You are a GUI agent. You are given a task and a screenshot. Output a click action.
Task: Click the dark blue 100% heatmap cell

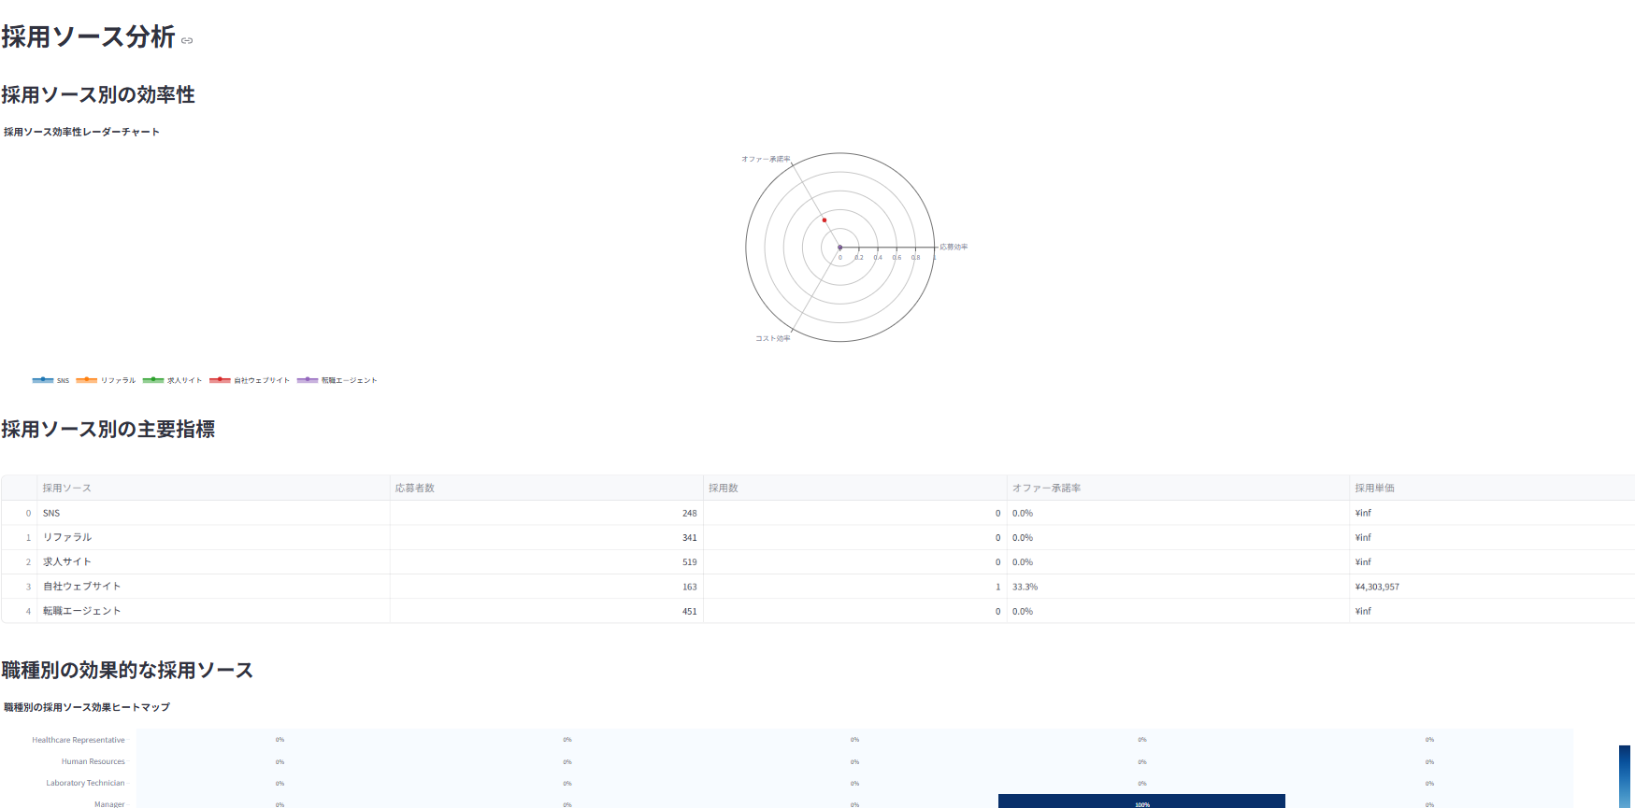click(x=1141, y=801)
